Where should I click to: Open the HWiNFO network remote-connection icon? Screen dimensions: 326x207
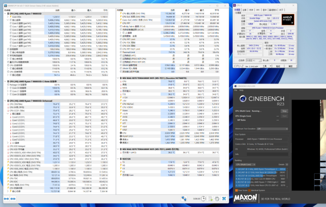184,199
